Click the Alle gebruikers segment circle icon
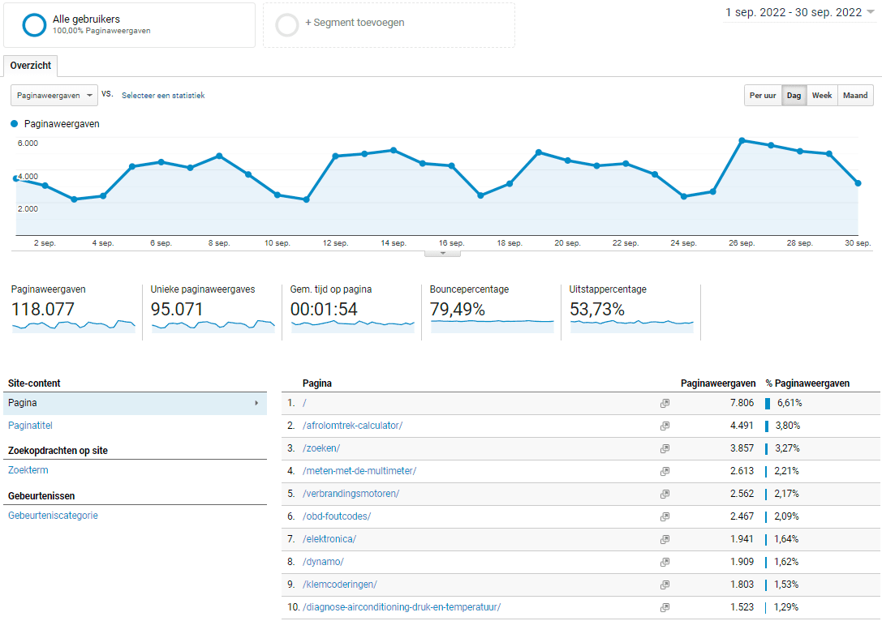 pos(34,25)
